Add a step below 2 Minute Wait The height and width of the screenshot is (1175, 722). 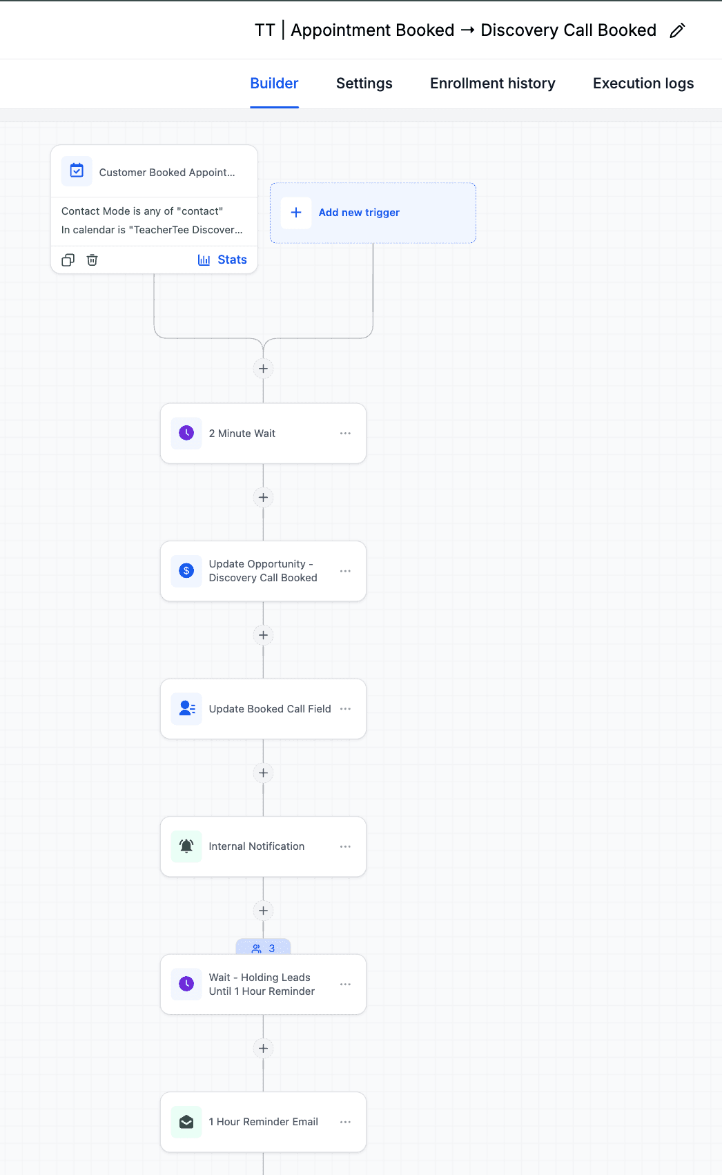point(263,497)
